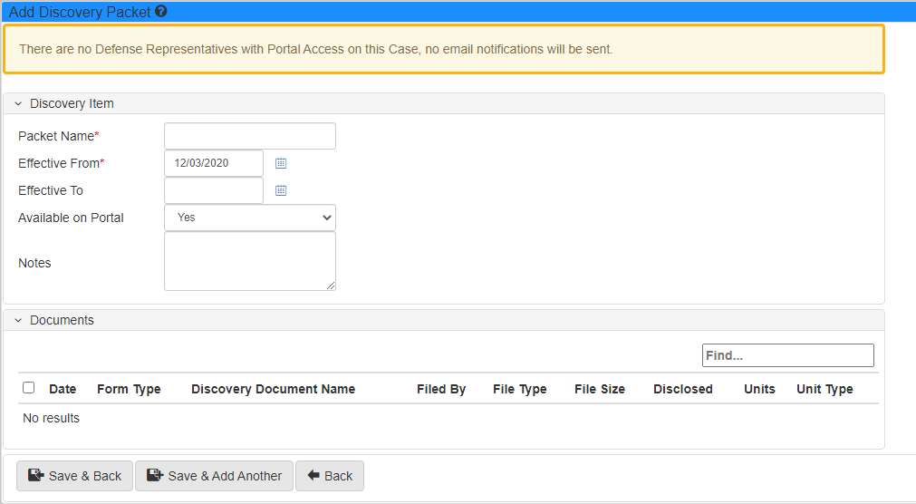Focus the Packet Name field
This screenshot has height=504, width=916.
[x=250, y=136]
